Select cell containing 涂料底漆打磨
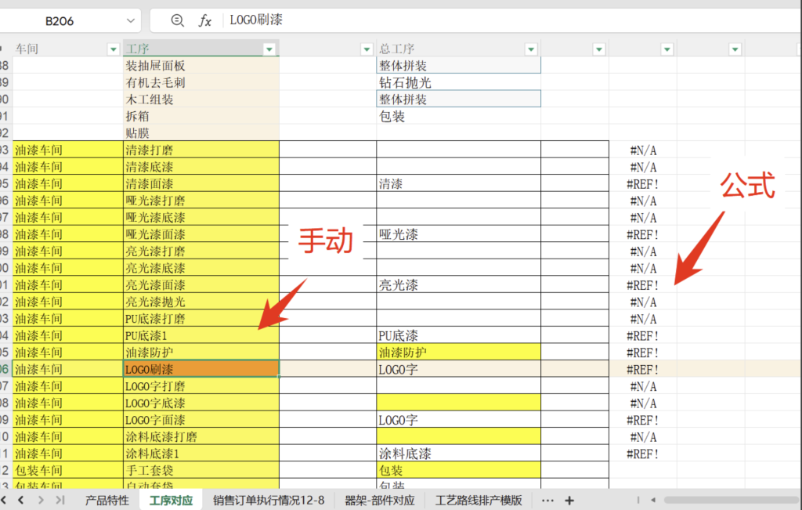The image size is (802, 510). 201,437
